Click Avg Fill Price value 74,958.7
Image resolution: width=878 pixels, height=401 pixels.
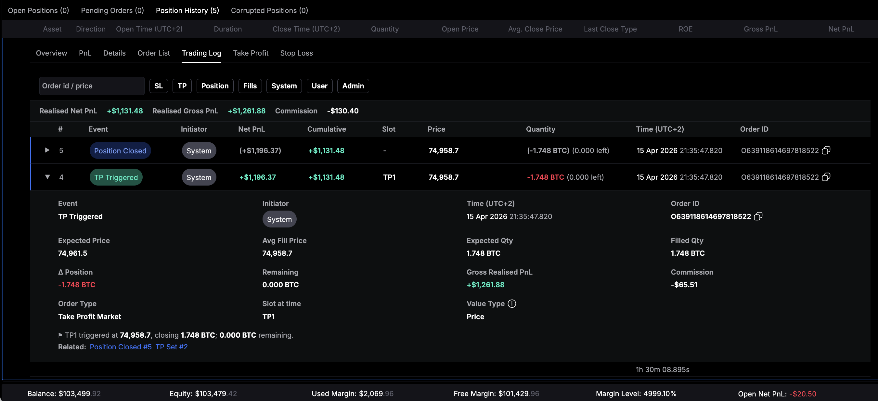click(277, 253)
